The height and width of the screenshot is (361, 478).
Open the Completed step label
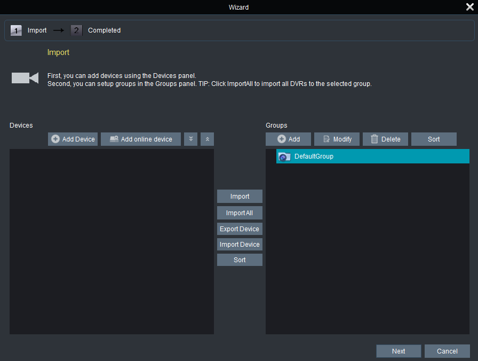coord(104,30)
